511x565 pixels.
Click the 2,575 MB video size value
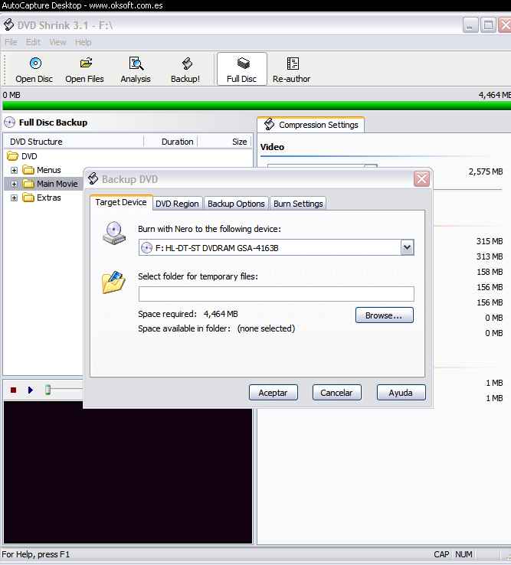click(486, 171)
